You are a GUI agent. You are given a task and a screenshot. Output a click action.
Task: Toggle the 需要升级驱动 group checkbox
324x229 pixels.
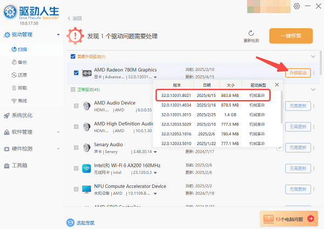pyautogui.click(x=73, y=56)
